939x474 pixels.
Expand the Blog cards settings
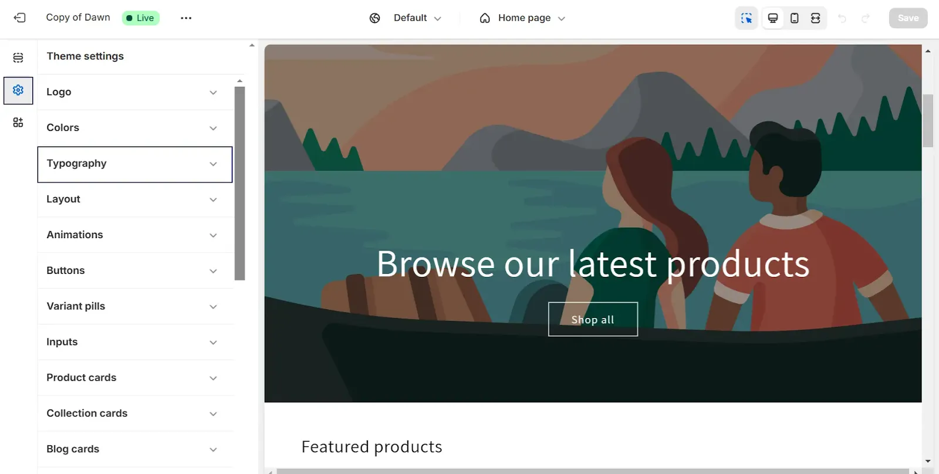coord(135,450)
